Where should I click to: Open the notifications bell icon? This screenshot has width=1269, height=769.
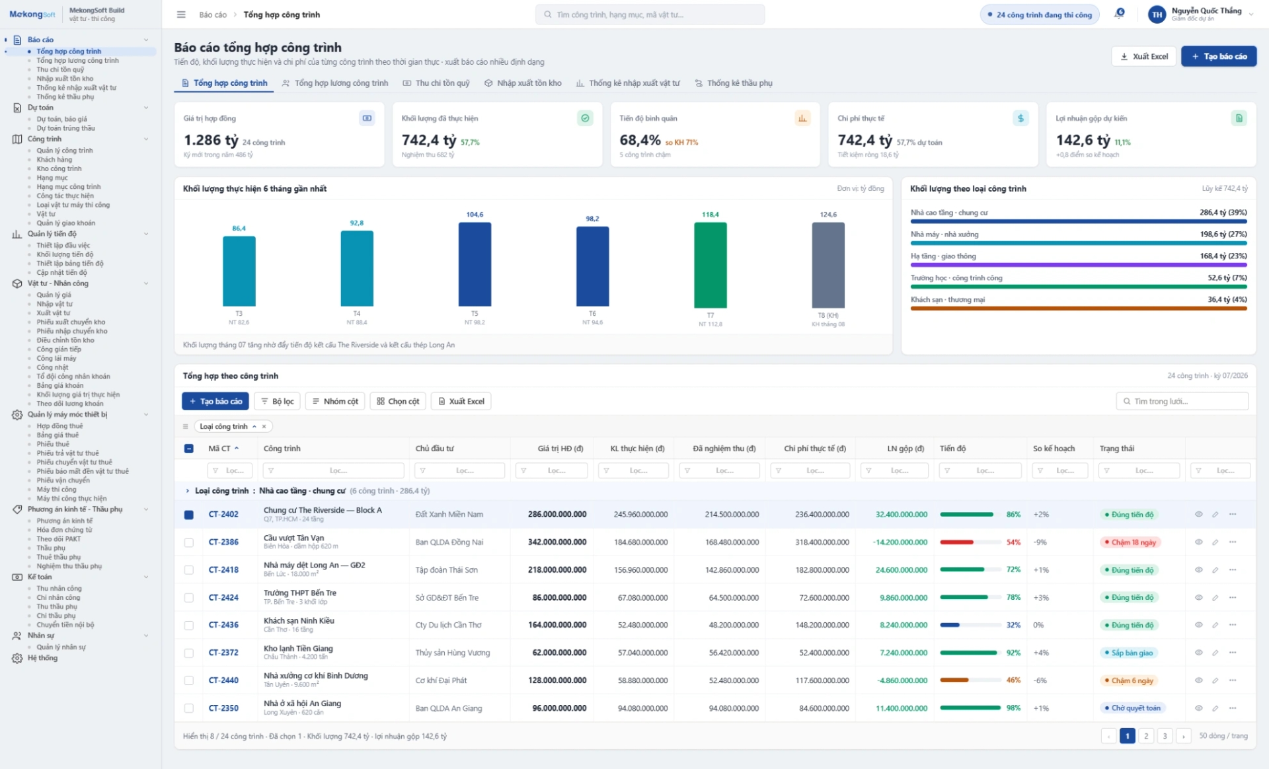click(1120, 14)
